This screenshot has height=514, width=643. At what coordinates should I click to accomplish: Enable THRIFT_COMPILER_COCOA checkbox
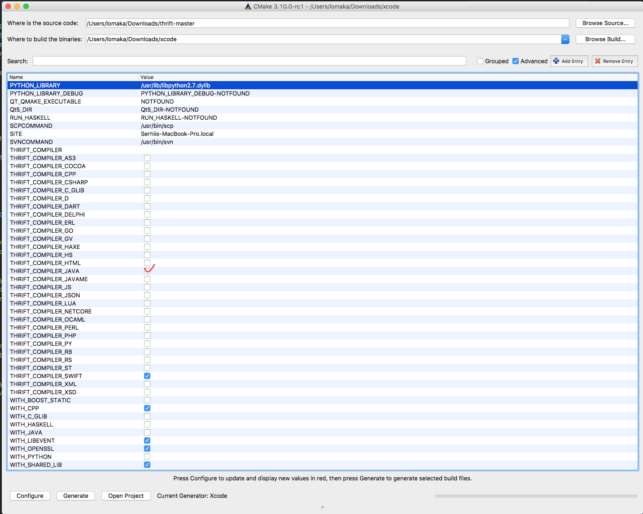click(147, 166)
